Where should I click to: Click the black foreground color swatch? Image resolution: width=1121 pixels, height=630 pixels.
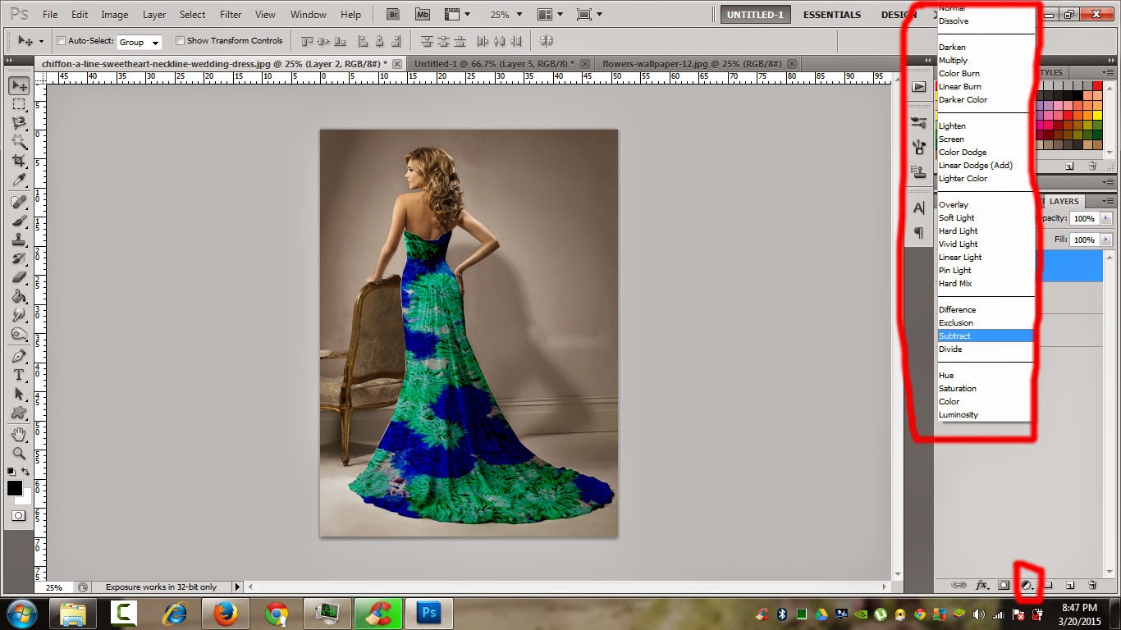click(15, 488)
